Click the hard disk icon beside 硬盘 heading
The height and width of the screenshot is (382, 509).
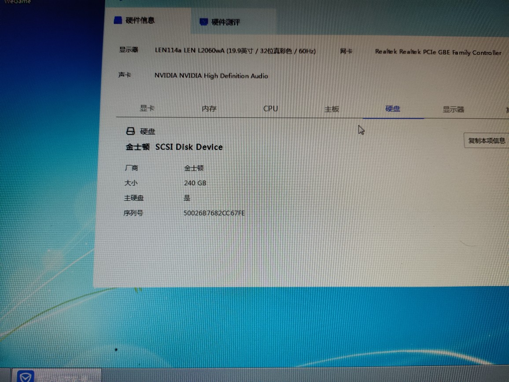130,131
